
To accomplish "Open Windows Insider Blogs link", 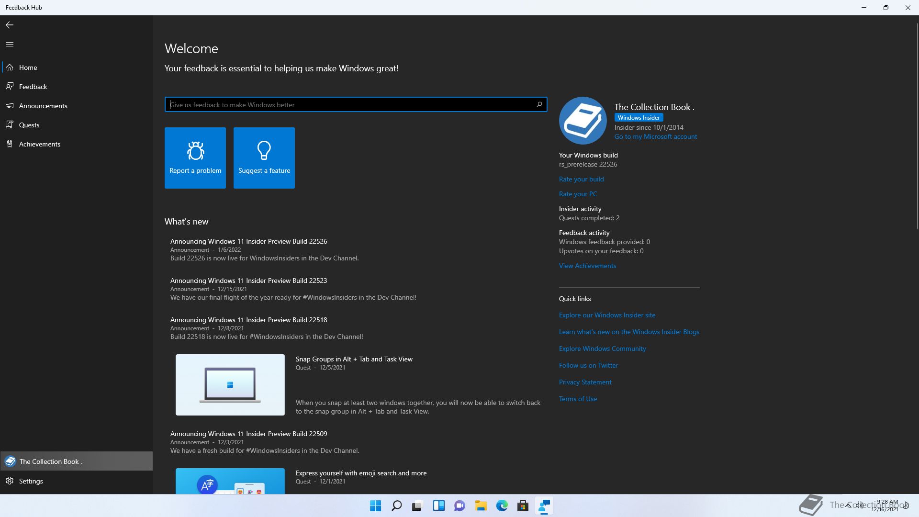I will tap(629, 332).
